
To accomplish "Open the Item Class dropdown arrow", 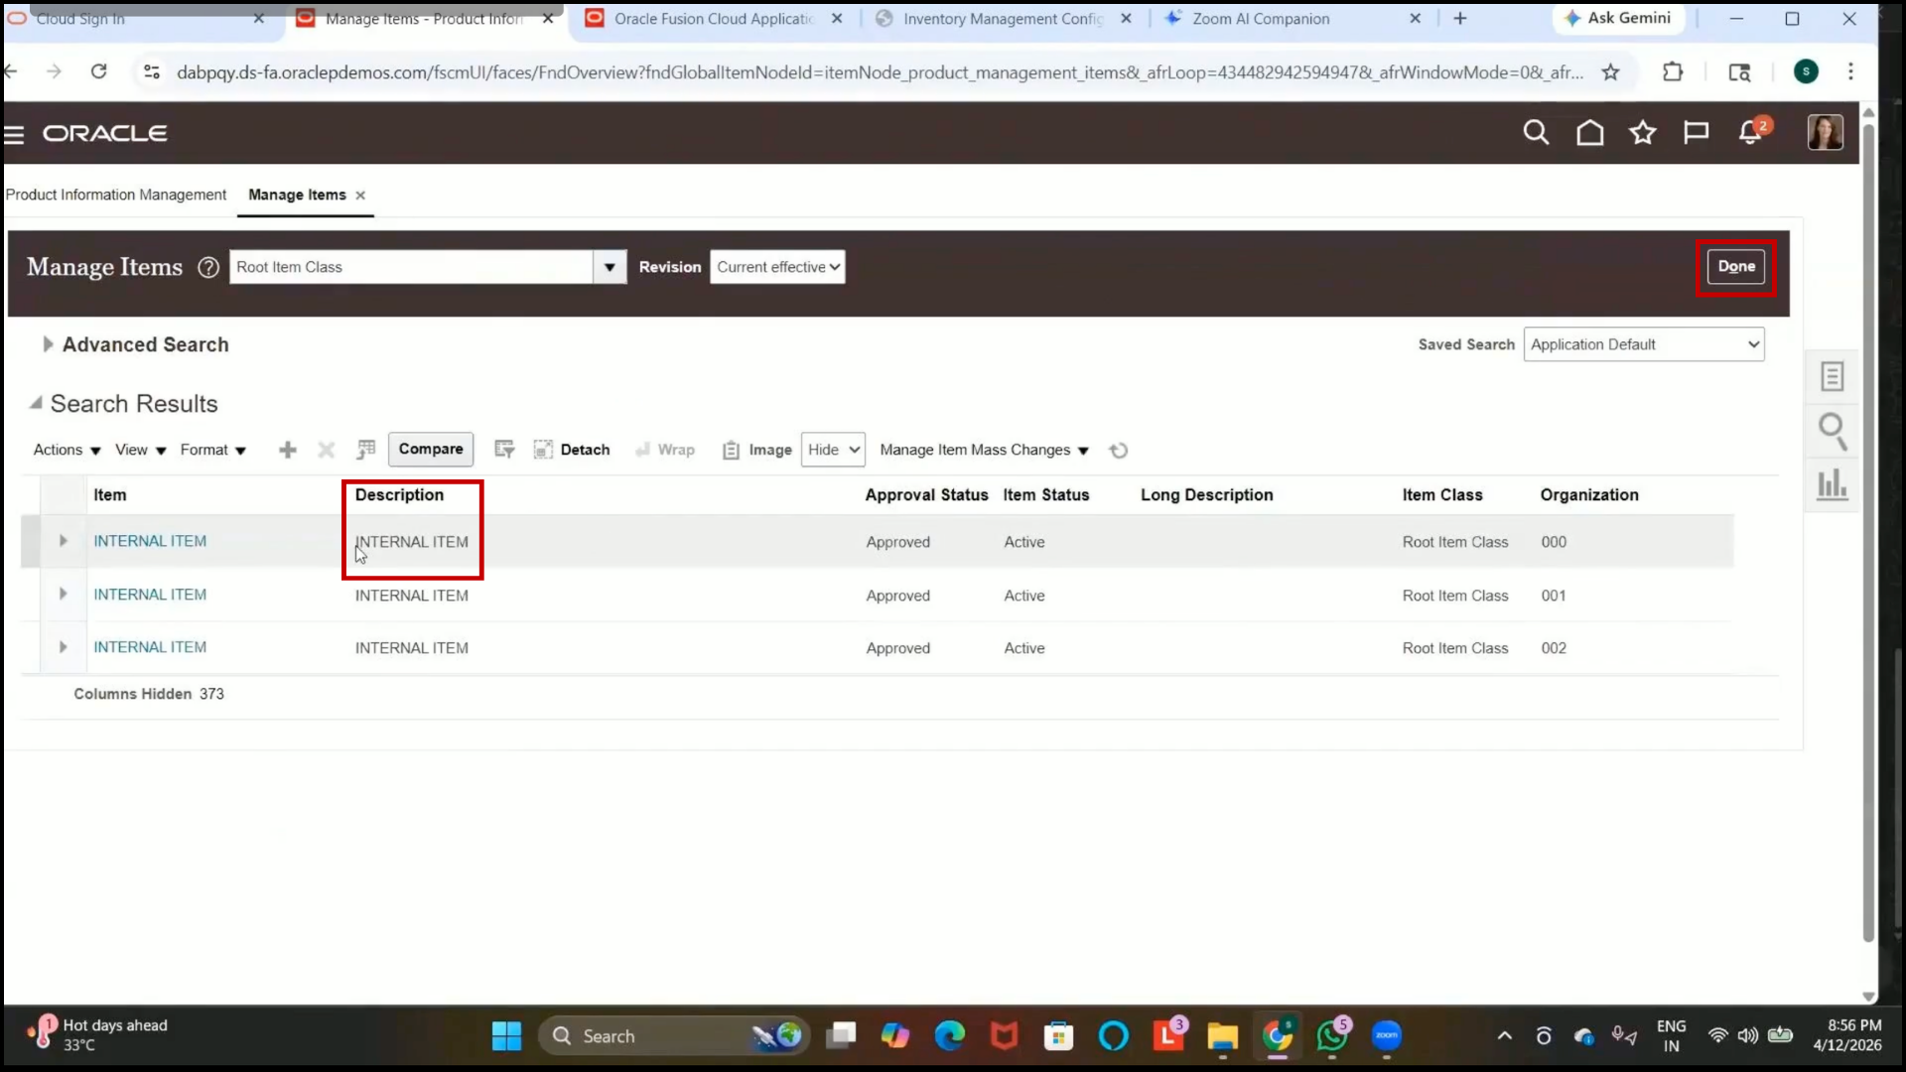I will coord(610,267).
